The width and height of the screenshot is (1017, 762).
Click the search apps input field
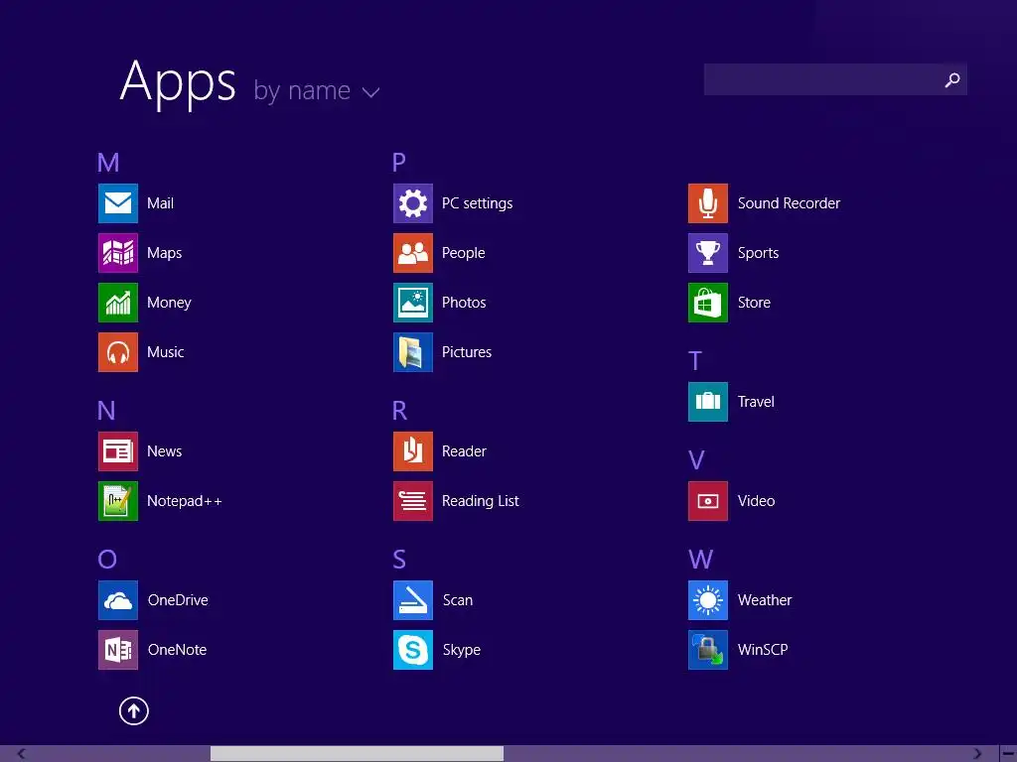point(835,79)
